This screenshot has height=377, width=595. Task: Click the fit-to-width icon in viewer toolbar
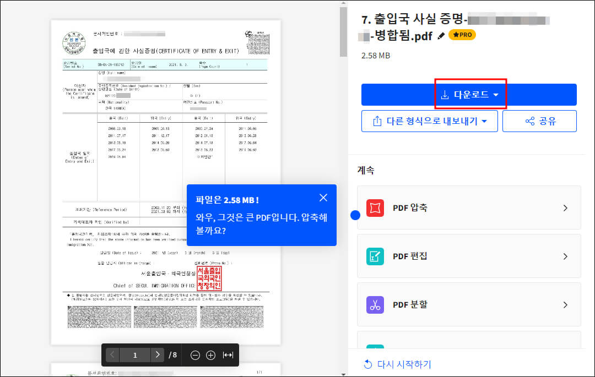click(x=226, y=355)
